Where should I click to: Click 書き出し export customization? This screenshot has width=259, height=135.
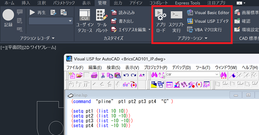[x=122, y=21]
